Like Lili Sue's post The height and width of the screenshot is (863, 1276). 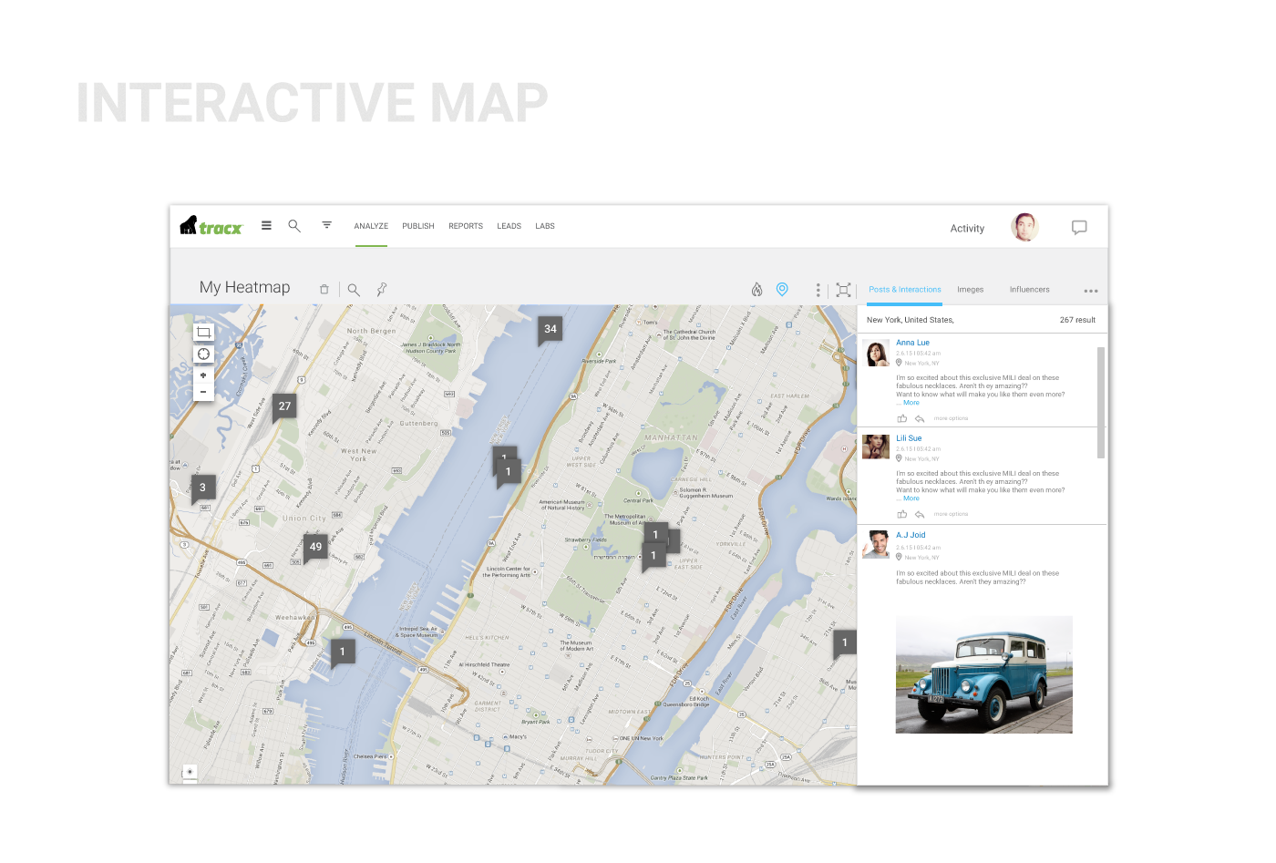tap(902, 514)
